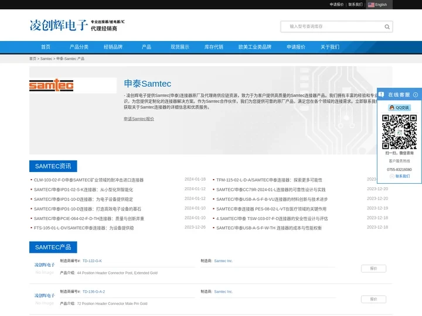Image resolution: width=422 pixels, height=316 pixels.
Task: Go to 首页 in navigation bar
Action: (46, 47)
